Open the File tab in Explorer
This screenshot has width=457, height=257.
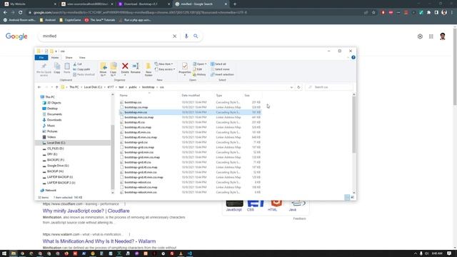click(x=41, y=58)
